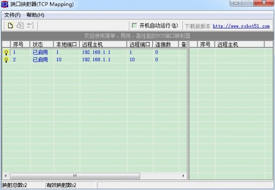Open the robot51.com download link
The height and width of the screenshot is (190, 275).
241,26
